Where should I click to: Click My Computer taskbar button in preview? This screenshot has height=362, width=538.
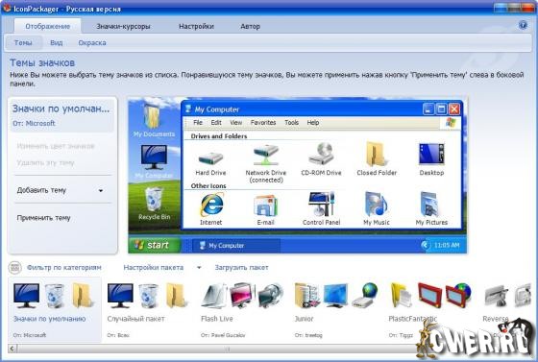point(236,246)
